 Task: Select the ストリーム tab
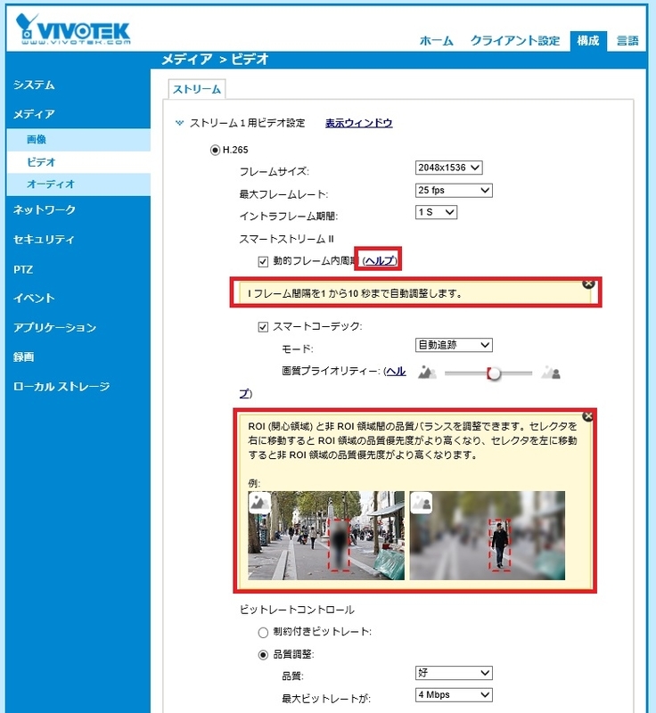(197, 89)
